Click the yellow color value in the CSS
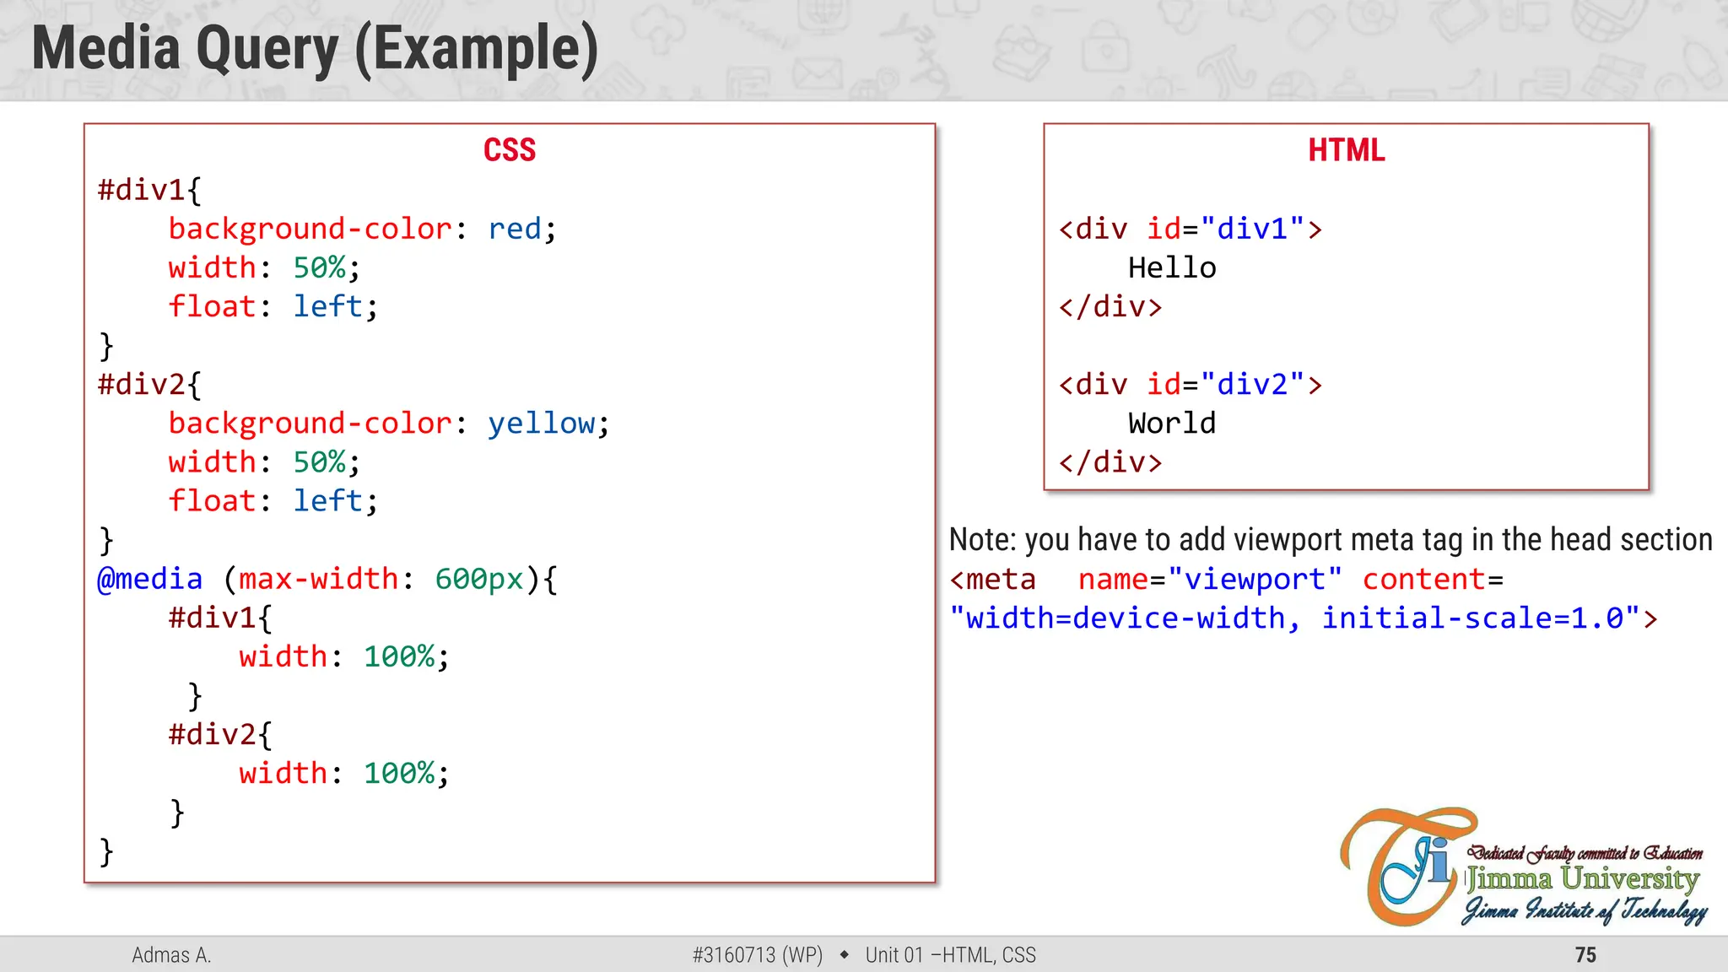The width and height of the screenshot is (1728, 972). coord(541,424)
